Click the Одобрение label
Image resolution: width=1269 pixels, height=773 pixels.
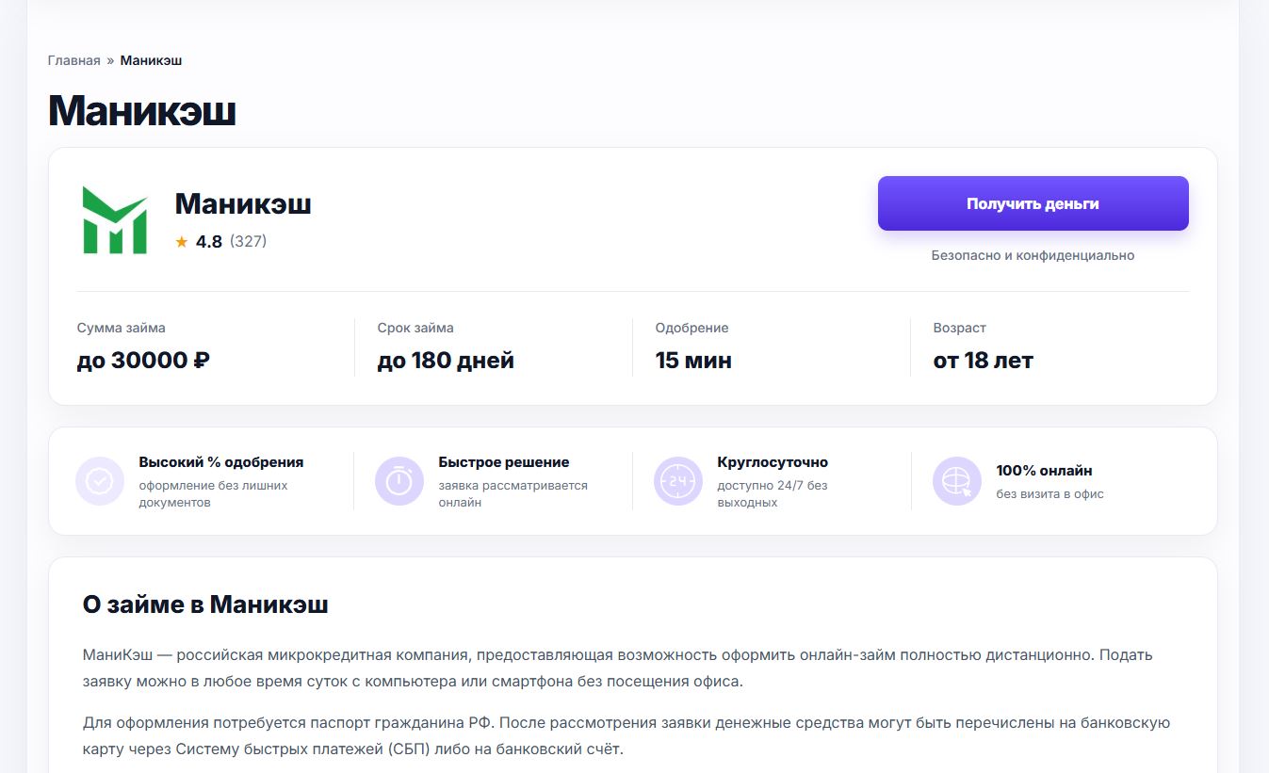692,328
